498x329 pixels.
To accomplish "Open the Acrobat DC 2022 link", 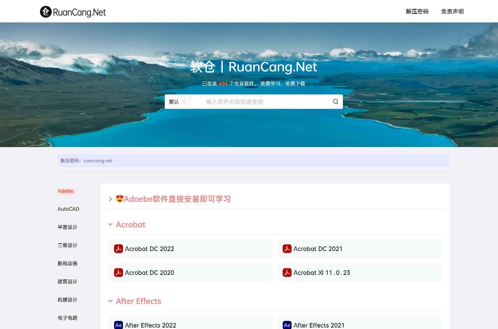I will click(x=149, y=249).
